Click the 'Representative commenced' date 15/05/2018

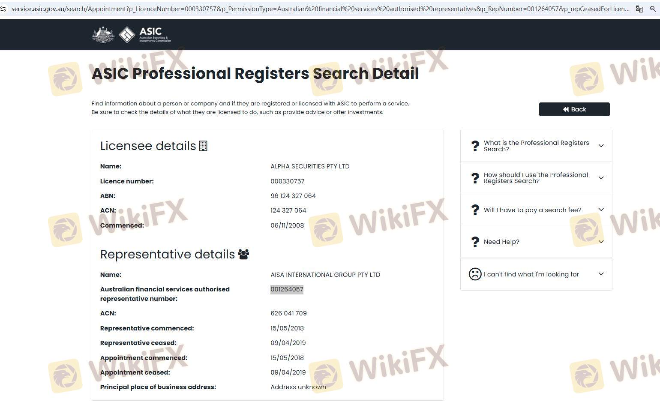287,328
